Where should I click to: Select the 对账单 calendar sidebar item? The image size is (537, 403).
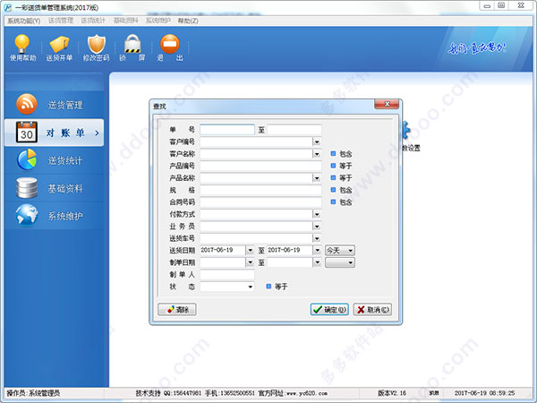pyautogui.click(x=54, y=133)
